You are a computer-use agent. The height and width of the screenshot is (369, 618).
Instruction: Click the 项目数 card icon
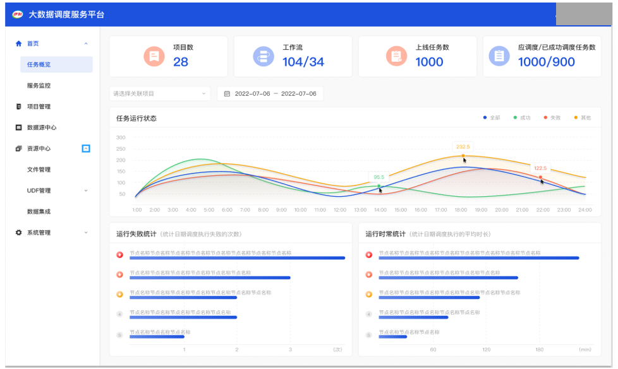click(154, 56)
